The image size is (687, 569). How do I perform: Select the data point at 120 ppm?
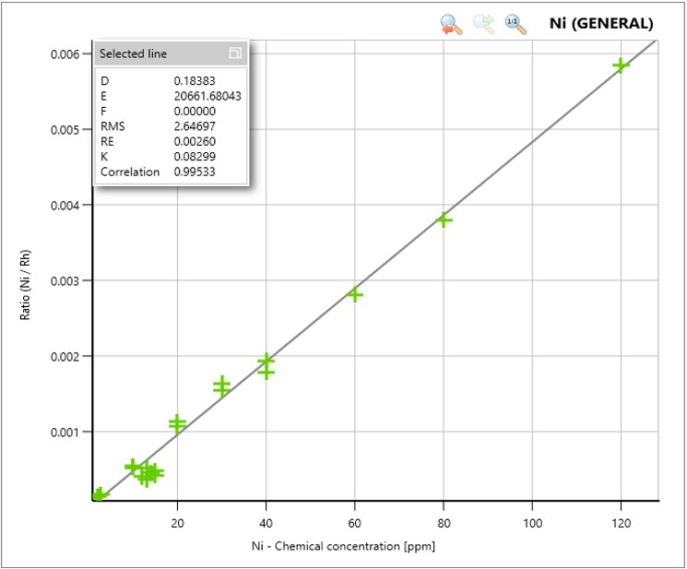point(622,65)
